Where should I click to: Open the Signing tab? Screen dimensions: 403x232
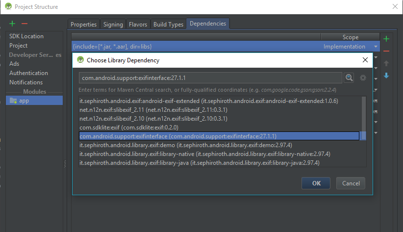pyautogui.click(x=113, y=24)
